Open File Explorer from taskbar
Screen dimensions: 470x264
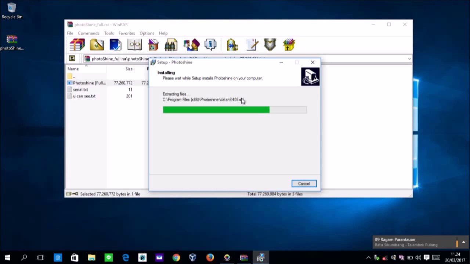click(91, 257)
